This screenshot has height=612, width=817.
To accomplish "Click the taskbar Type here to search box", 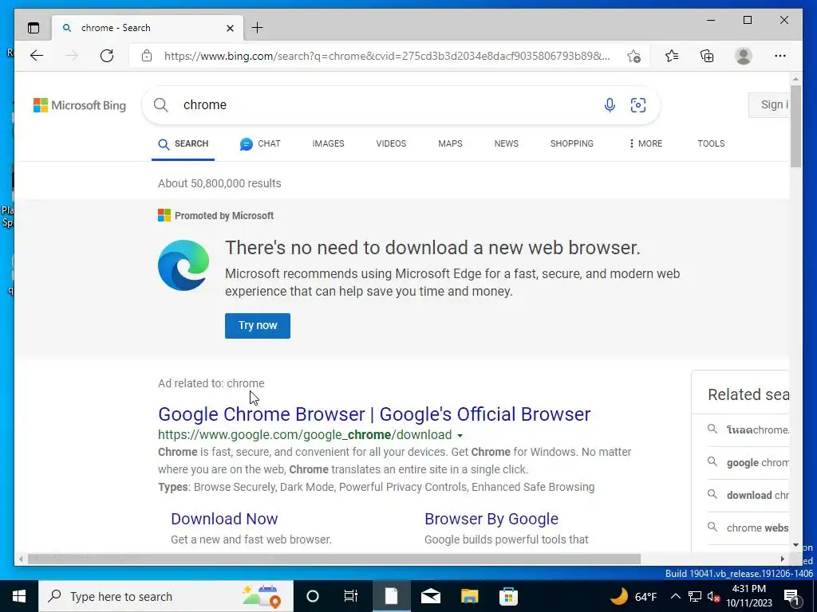I will [x=166, y=596].
